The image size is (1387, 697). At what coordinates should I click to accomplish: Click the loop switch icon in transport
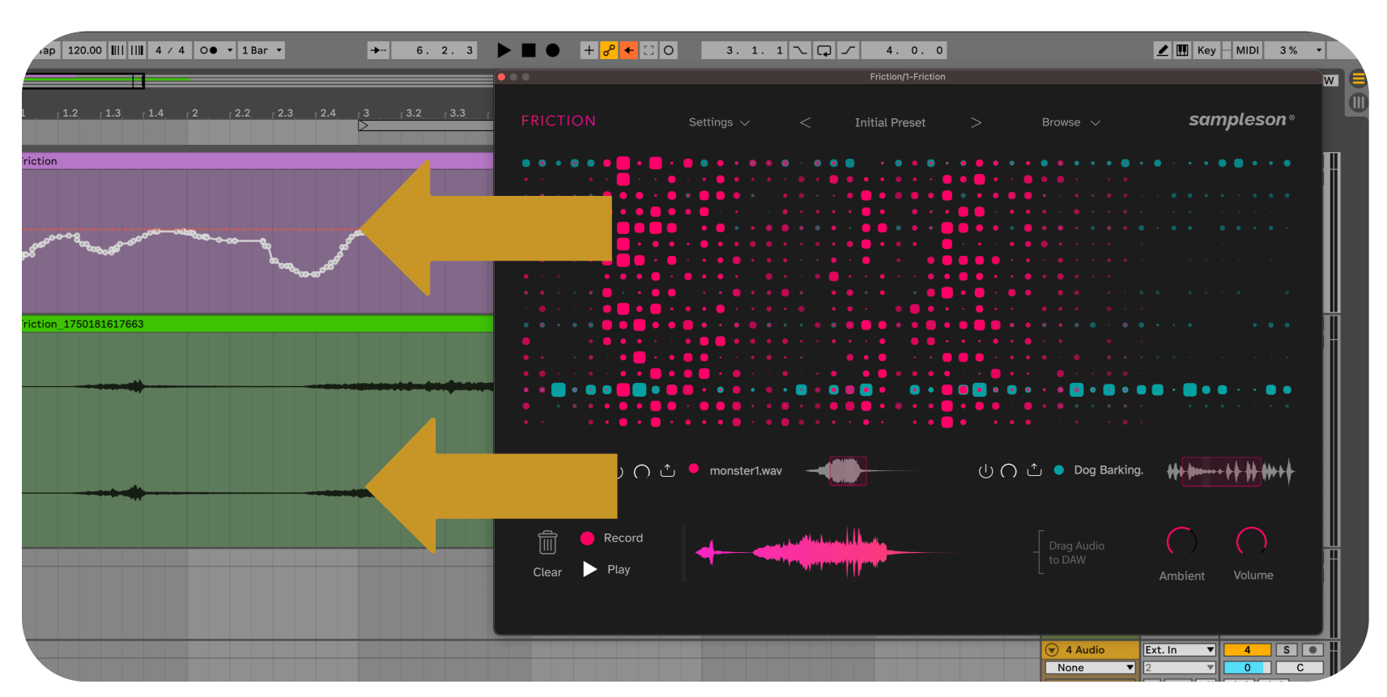pyautogui.click(x=823, y=50)
